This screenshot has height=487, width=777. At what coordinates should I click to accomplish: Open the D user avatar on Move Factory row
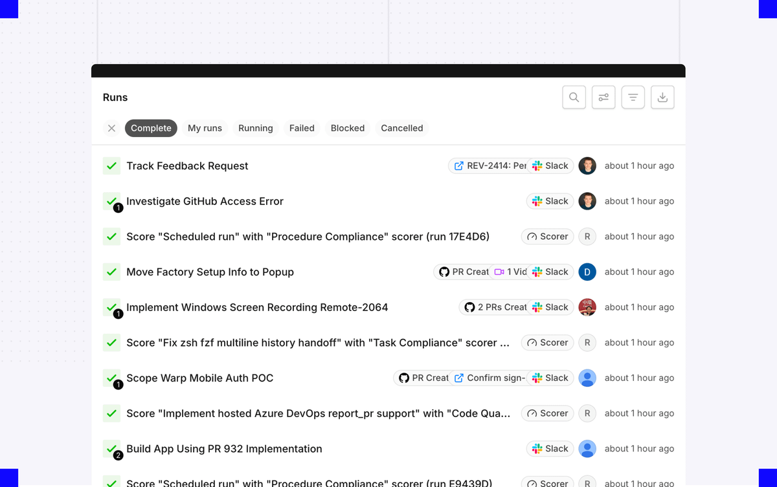(x=587, y=272)
